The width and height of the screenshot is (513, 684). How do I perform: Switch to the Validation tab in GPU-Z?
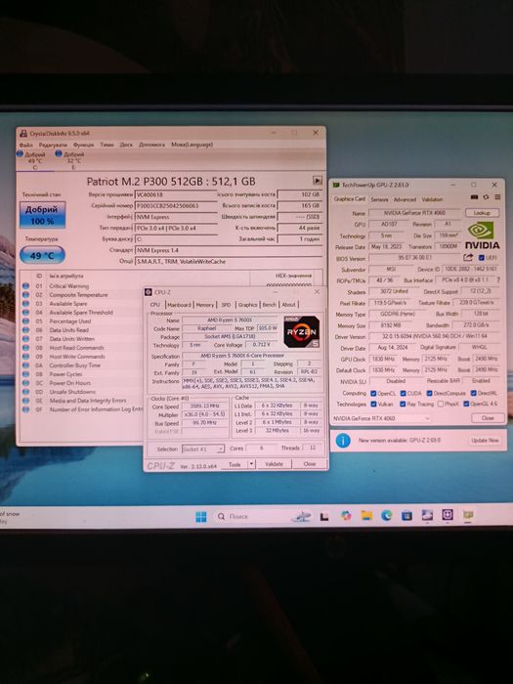click(432, 199)
